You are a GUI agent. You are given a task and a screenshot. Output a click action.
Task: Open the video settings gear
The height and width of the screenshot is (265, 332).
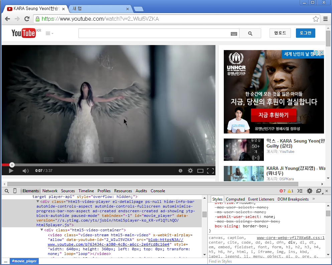[190, 171]
